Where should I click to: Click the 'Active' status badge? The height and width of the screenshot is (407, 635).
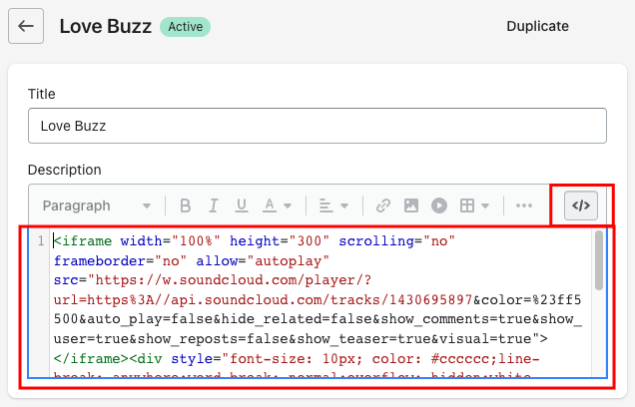coord(185,27)
